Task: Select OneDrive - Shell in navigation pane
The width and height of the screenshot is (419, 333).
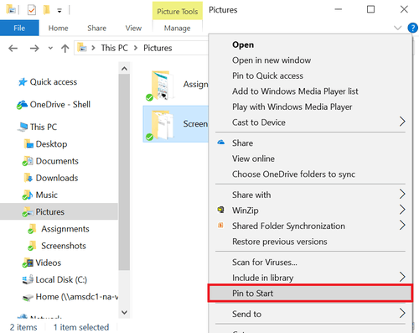Action: pyautogui.click(x=59, y=104)
